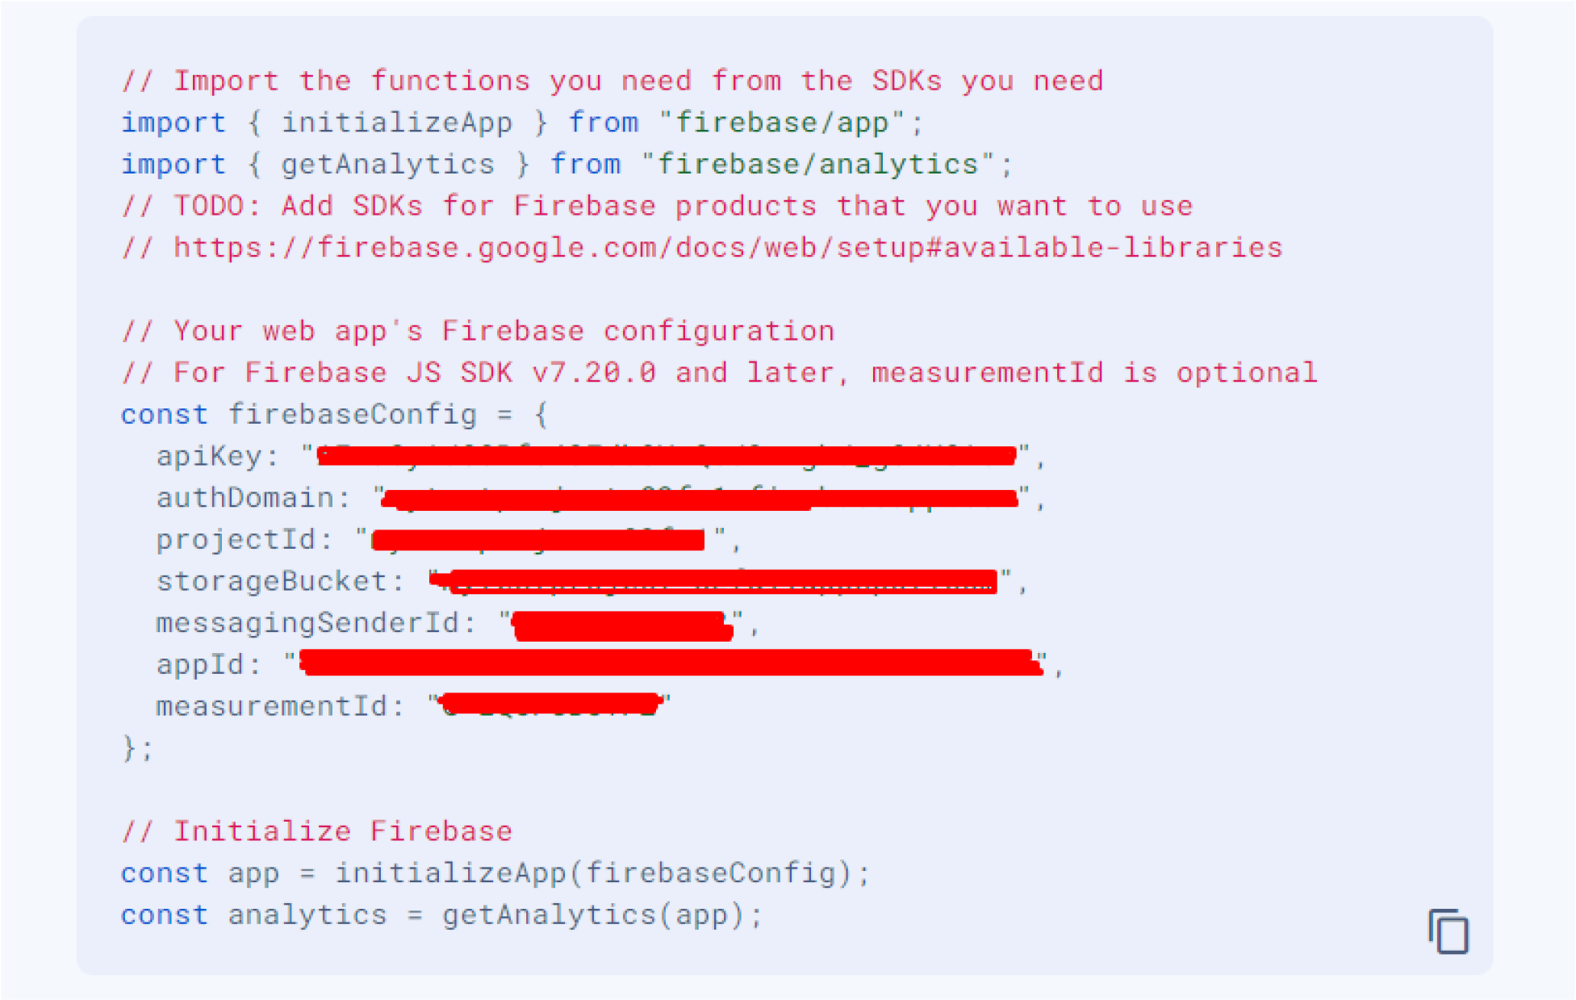Click the getAnalytics name in the import line
This screenshot has width=1576, height=1000.
(x=387, y=165)
